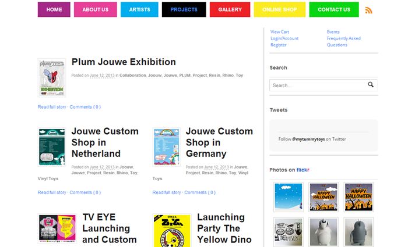Click the Plum Jouwe Exhibition poster thumbnail
The width and height of the screenshot is (408, 247).
click(52, 78)
